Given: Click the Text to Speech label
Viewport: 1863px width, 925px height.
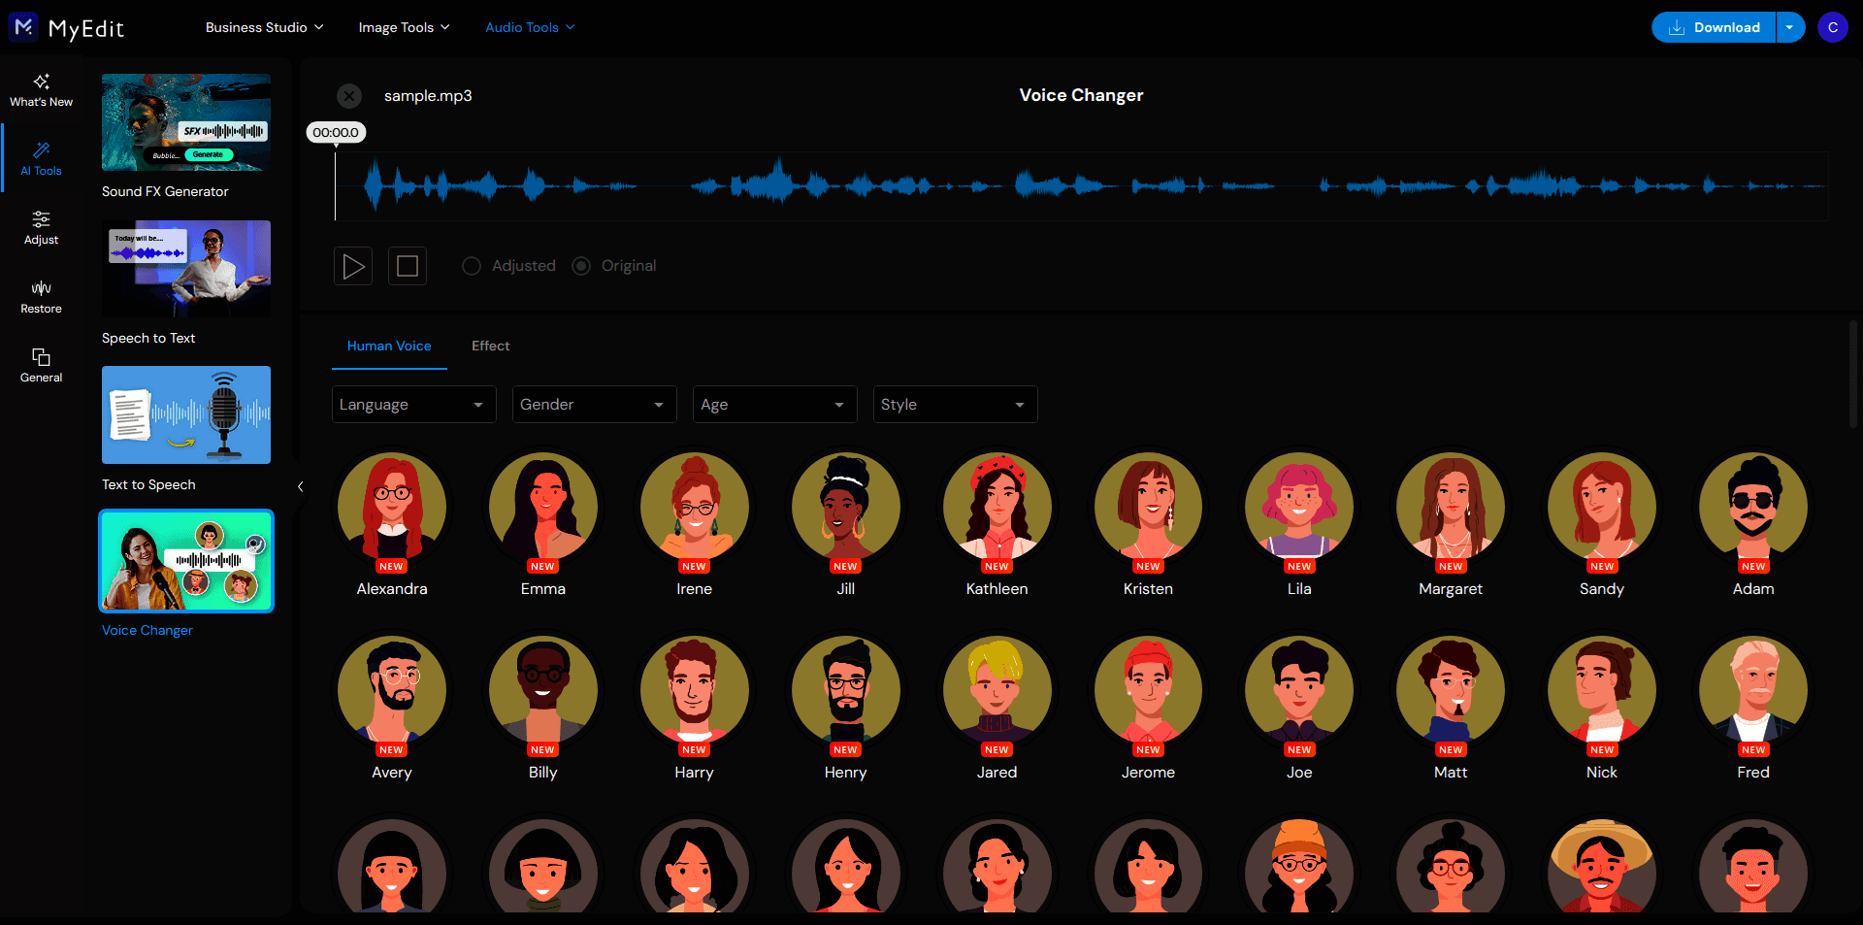Looking at the screenshot, I should (x=148, y=485).
